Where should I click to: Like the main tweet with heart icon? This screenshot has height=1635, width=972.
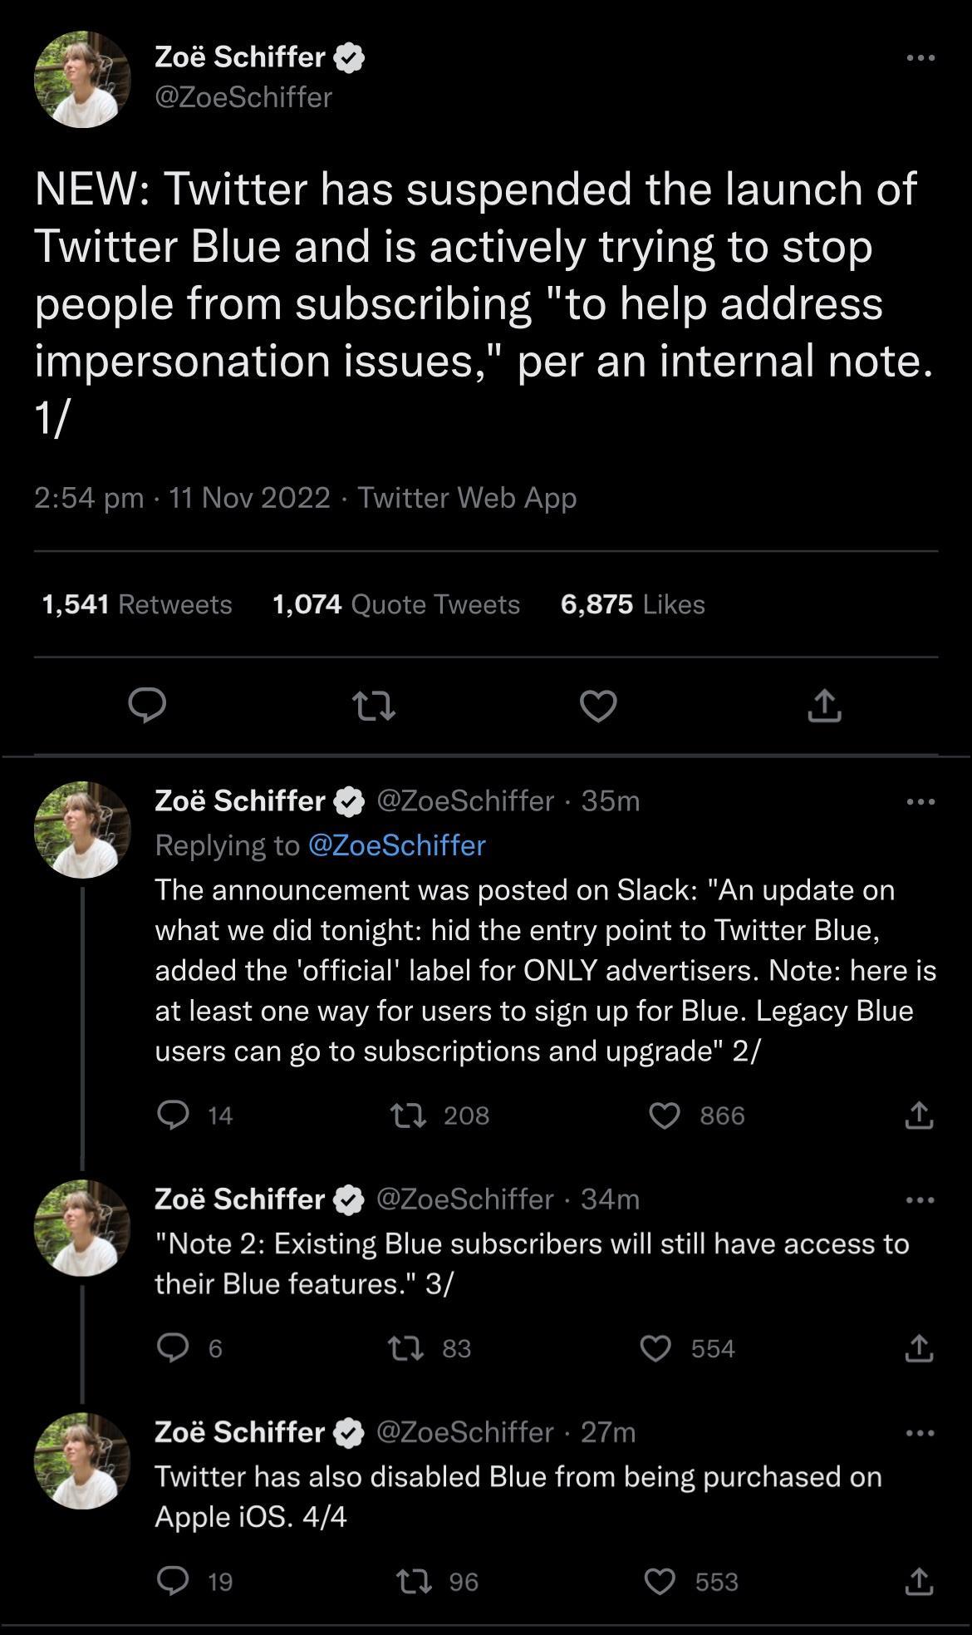(598, 706)
